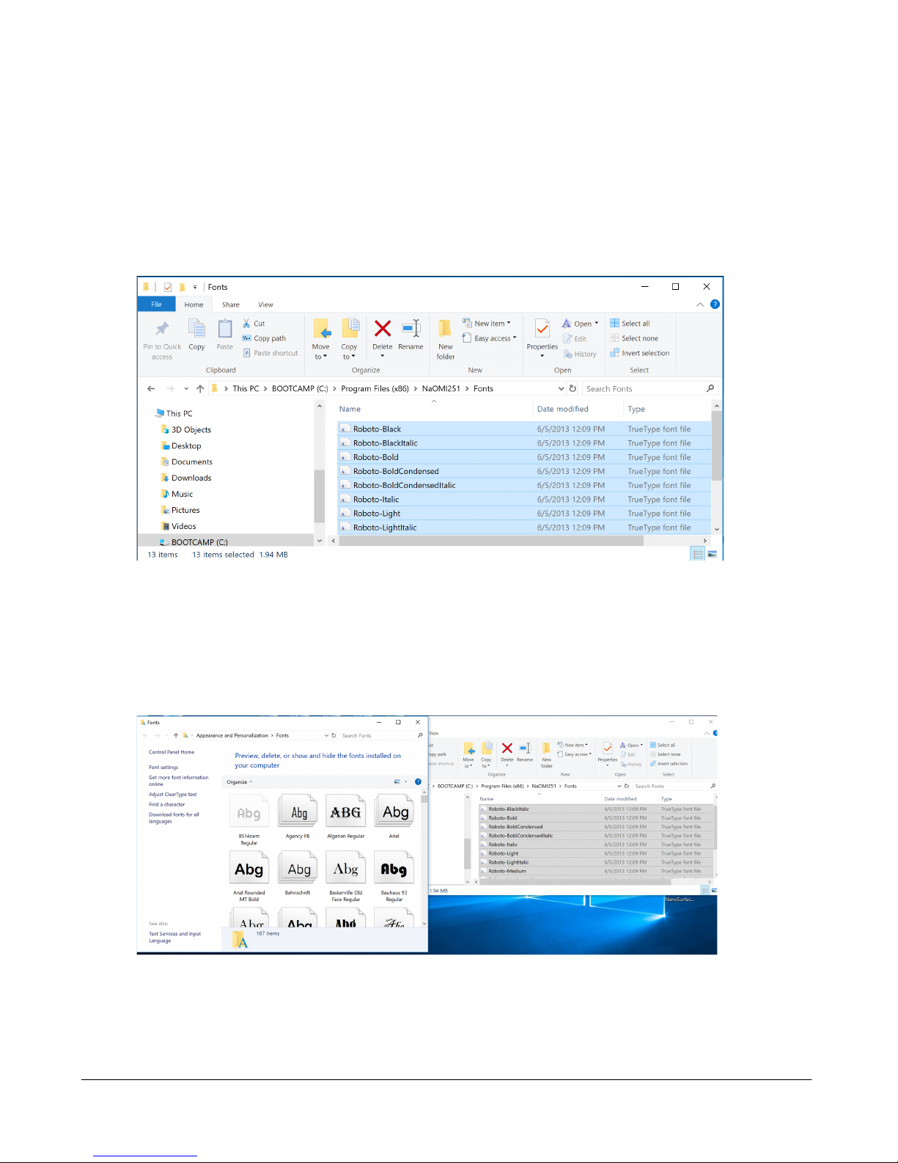This screenshot has height=1163, width=898.
Task: Sort by Date modified column in standalone Explorer
Action: click(x=562, y=409)
